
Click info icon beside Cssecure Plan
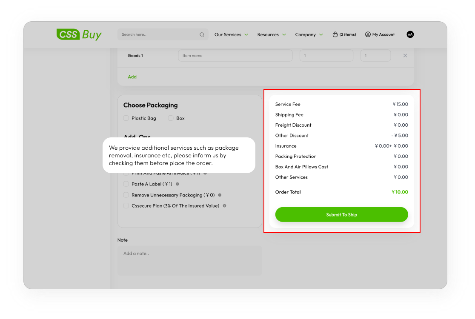click(x=224, y=206)
